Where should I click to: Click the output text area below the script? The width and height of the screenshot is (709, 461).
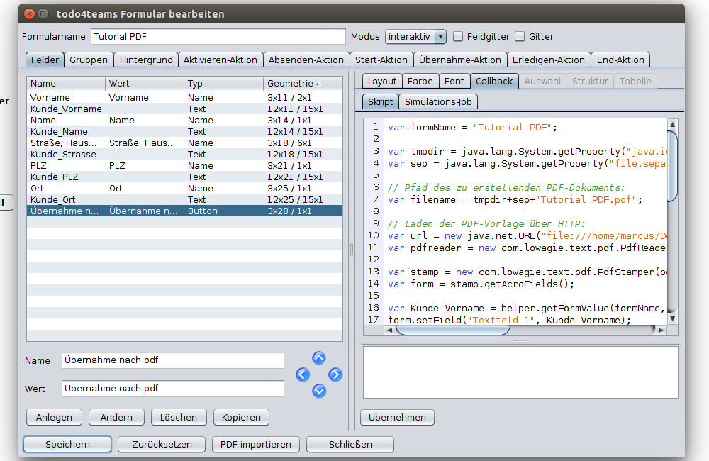click(520, 372)
